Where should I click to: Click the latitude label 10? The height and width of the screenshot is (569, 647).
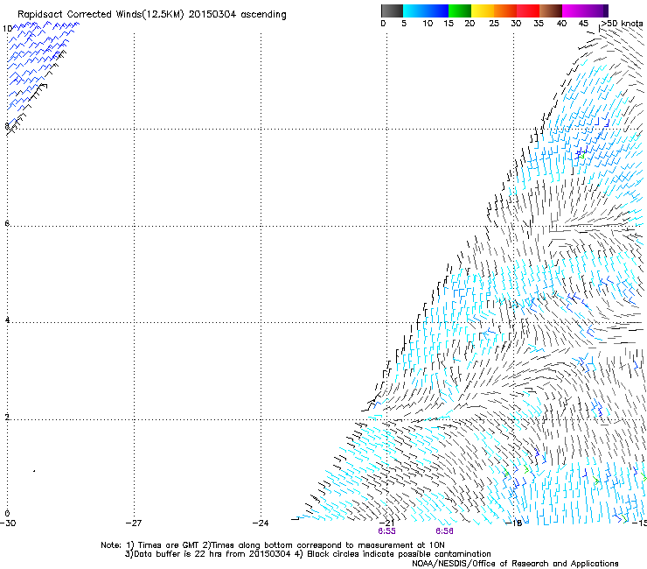point(7,29)
